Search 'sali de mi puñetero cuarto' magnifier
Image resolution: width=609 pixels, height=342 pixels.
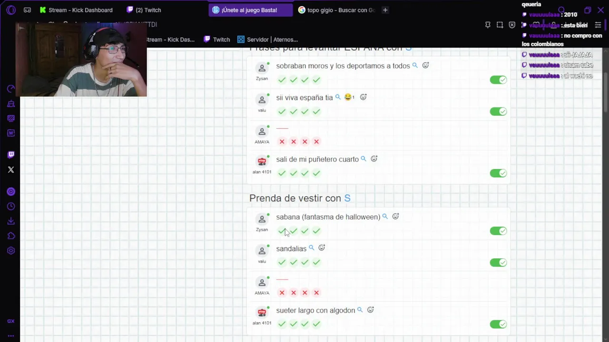point(363,159)
